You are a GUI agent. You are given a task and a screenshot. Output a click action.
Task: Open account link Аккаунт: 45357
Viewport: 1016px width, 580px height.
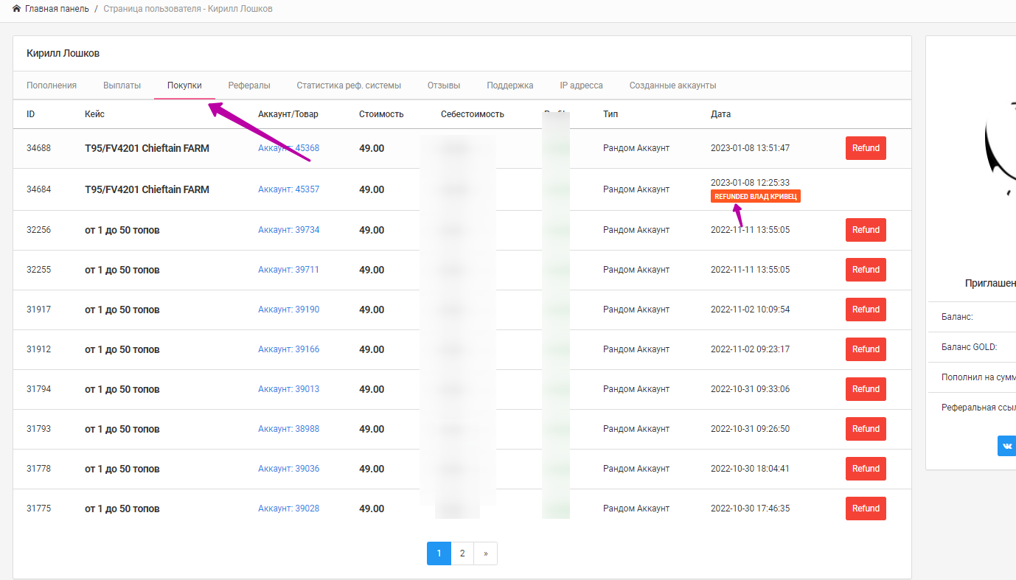point(288,189)
